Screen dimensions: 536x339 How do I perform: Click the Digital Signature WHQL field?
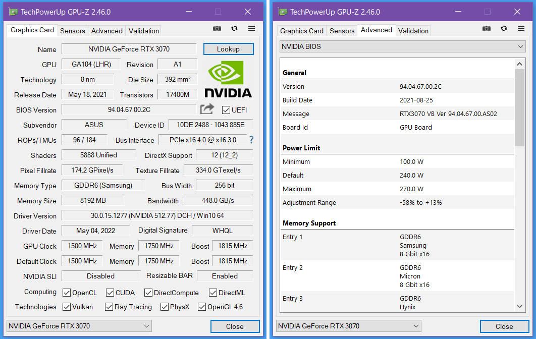(223, 231)
